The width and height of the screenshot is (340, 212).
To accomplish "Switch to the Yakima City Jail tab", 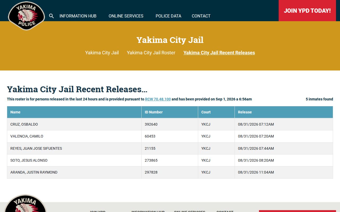I will [102, 53].
